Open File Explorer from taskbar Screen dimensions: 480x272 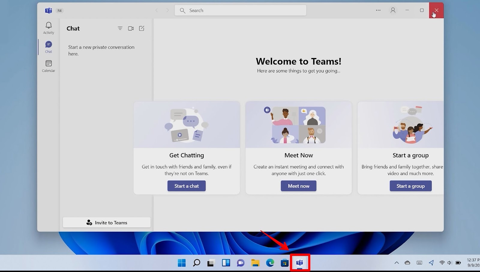click(x=255, y=263)
